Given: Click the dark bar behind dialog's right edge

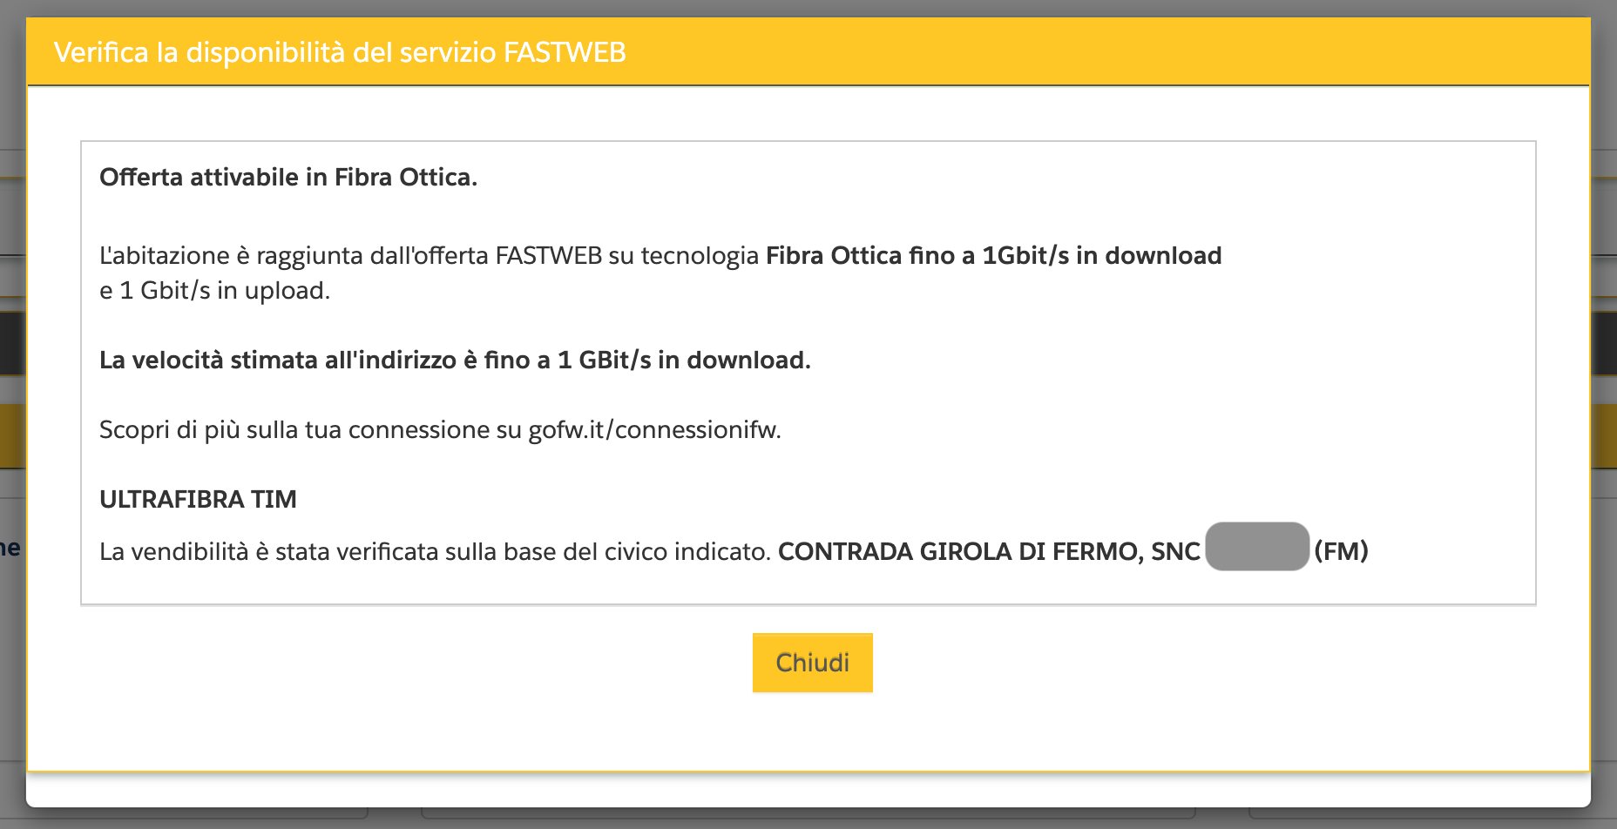Looking at the screenshot, I should coord(1604,343).
